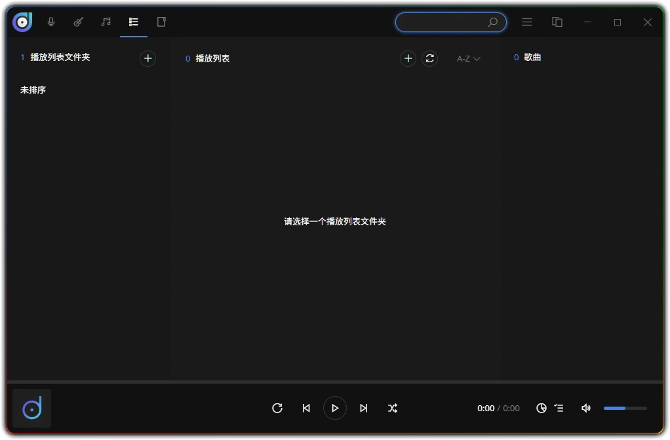Click the 歌曲 heading
This screenshot has width=670, height=440.
coord(532,57)
